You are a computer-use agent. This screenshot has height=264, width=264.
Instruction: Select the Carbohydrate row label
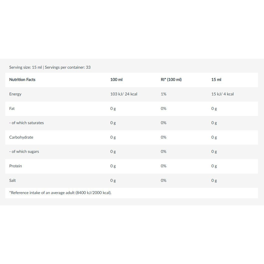coord(21,137)
